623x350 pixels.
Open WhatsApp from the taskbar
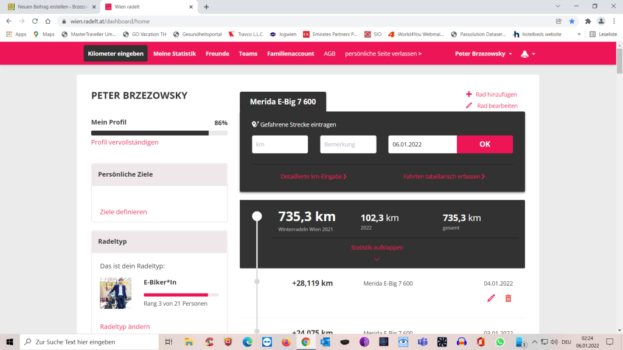[x=500, y=341]
